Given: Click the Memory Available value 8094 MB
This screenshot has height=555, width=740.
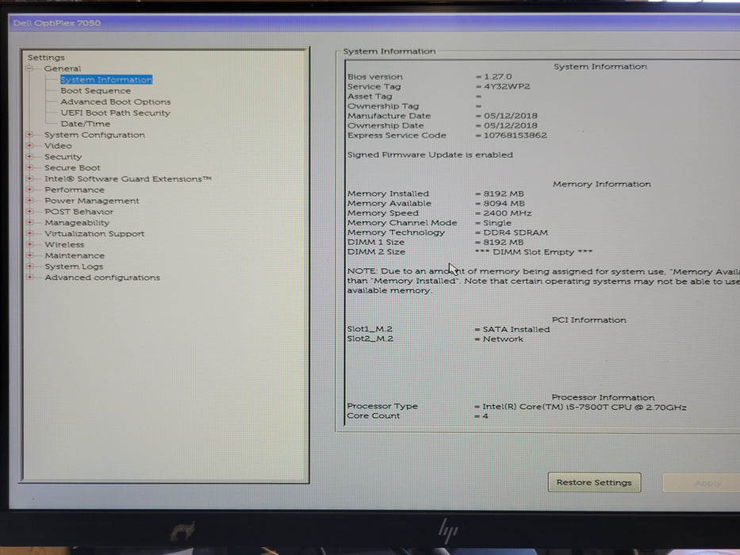Looking at the screenshot, I should (x=504, y=204).
